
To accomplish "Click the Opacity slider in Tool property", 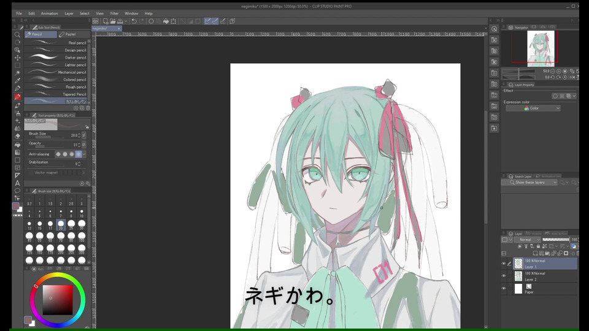I will (51, 146).
